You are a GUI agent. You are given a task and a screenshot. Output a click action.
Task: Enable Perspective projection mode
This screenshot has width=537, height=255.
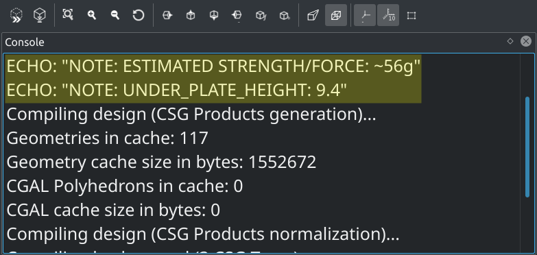pos(313,15)
